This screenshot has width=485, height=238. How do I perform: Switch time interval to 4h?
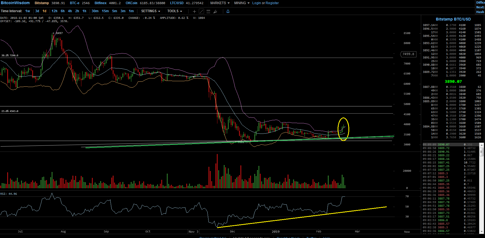(70, 11)
